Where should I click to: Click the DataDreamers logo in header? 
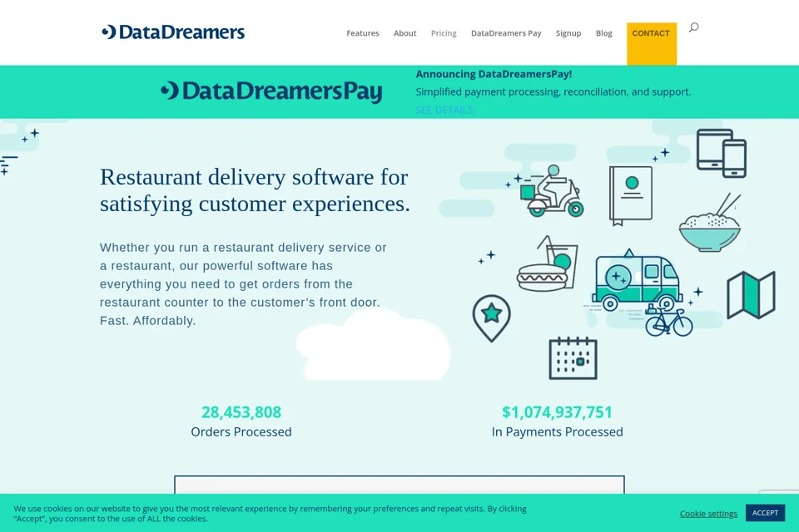click(x=173, y=32)
